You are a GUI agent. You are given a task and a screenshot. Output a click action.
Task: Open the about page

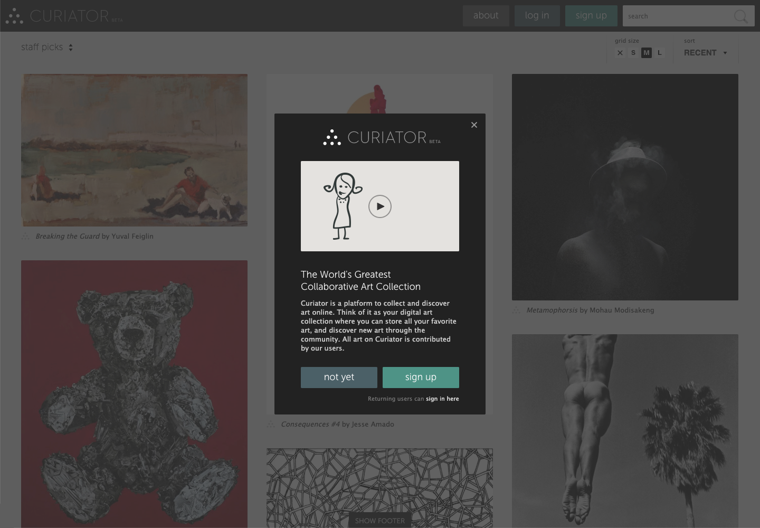(x=486, y=16)
